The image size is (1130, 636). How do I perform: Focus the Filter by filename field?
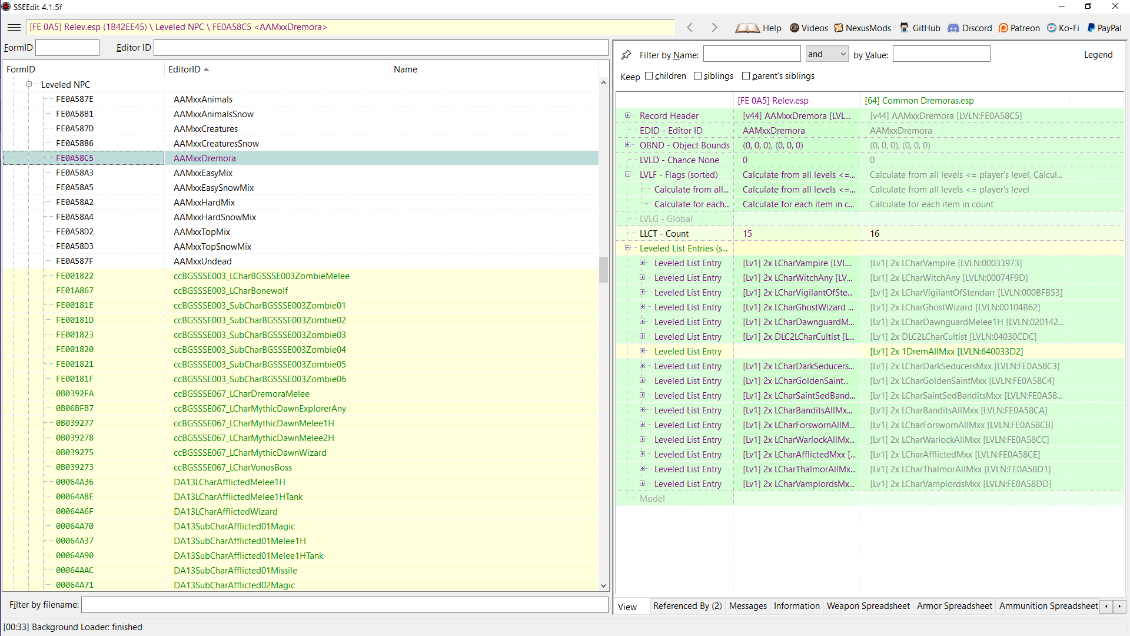point(344,605)
